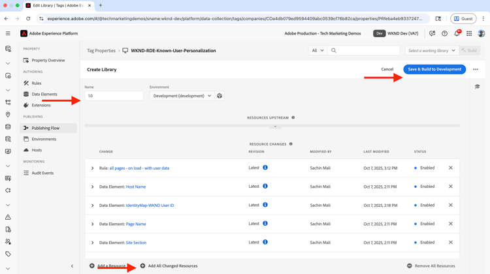Open Publishing Flow

pos(48,128)
